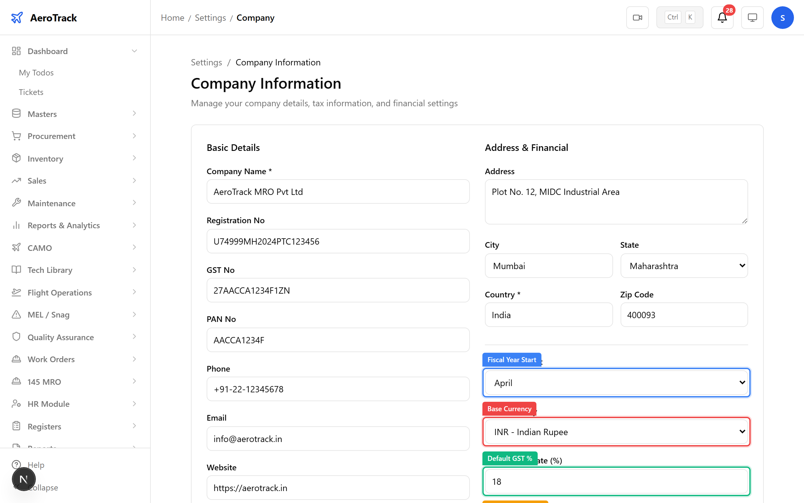804x503 pixels.
Task: Click the Tech Library book icon
Action: pos(16,270)
